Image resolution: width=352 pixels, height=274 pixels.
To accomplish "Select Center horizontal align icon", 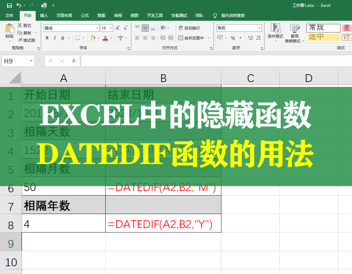I will [145, 38].
